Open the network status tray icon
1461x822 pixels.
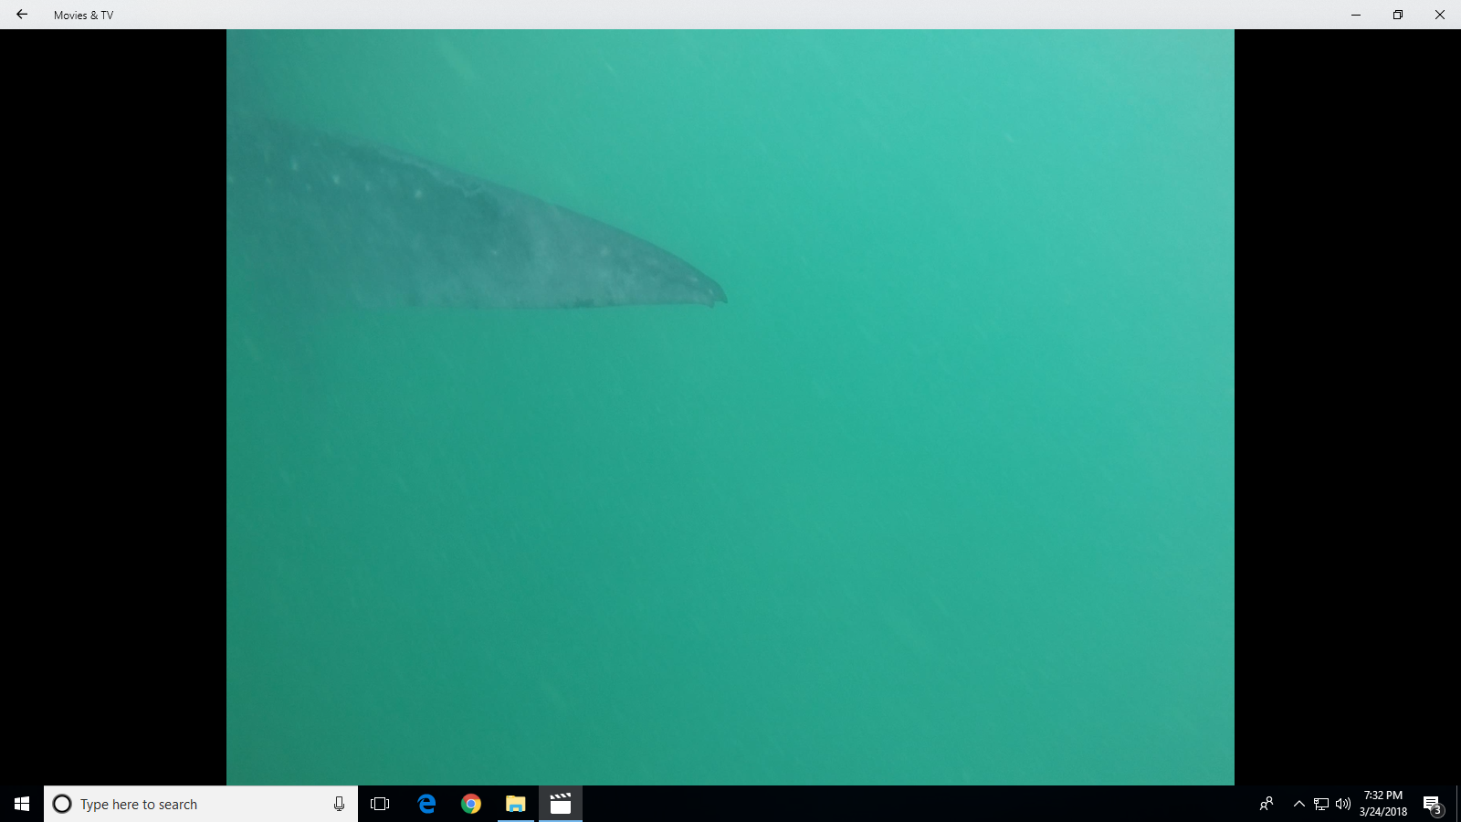pyautogui.click(x=1321, y=804)
